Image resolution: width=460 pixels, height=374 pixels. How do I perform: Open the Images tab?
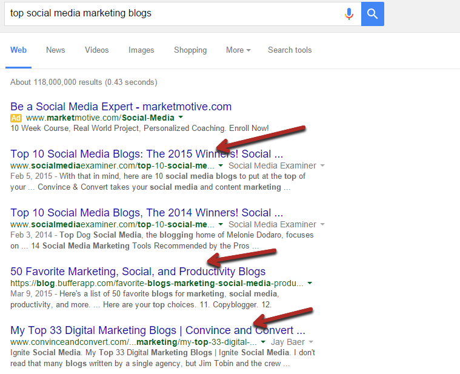[141, 50]
